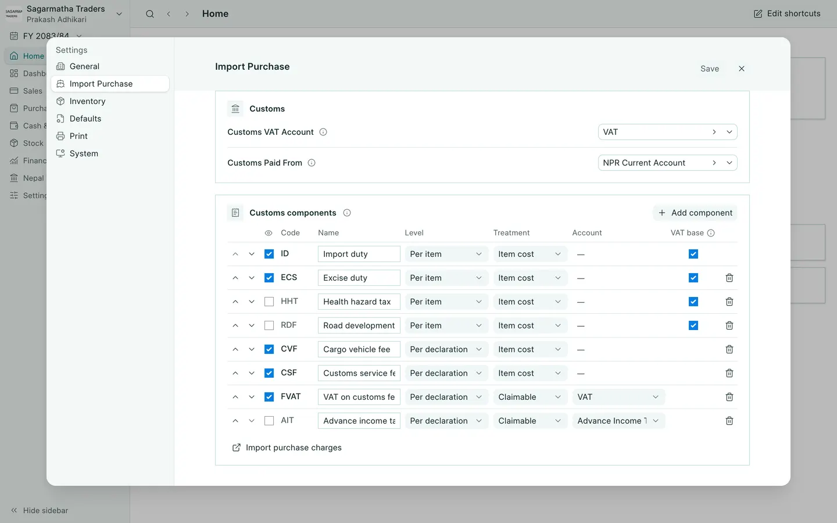837x523 pixels.
Task: Open linked VAT account using arrow
Action: tap(714, 132)
